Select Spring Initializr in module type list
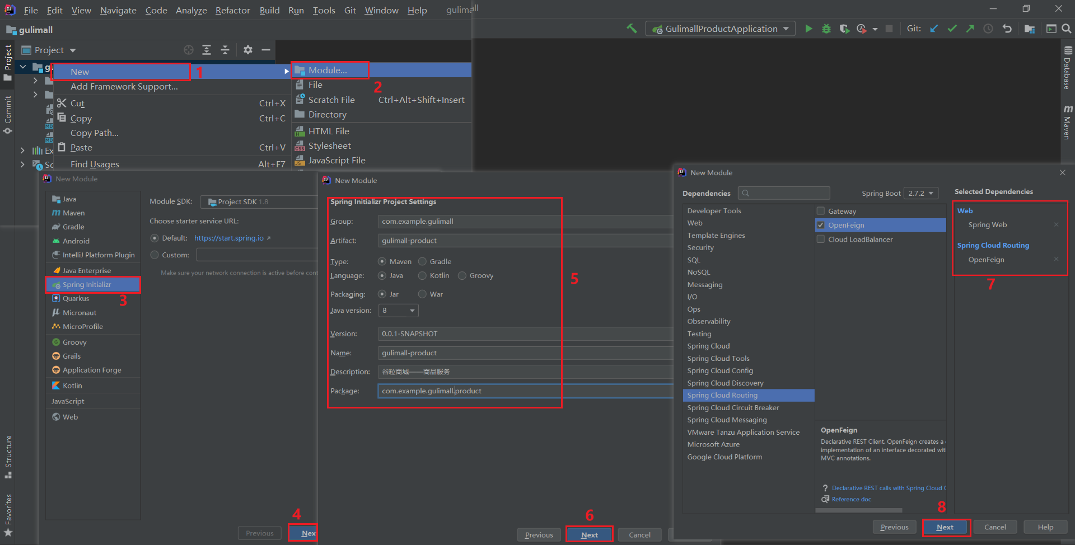The width and height of the screenshot is (1075, 545). click(x=93, y=284)
